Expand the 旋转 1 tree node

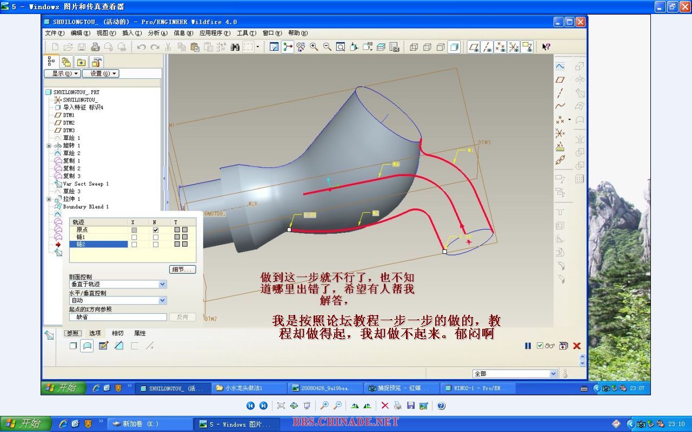click(x=49, y=146)
